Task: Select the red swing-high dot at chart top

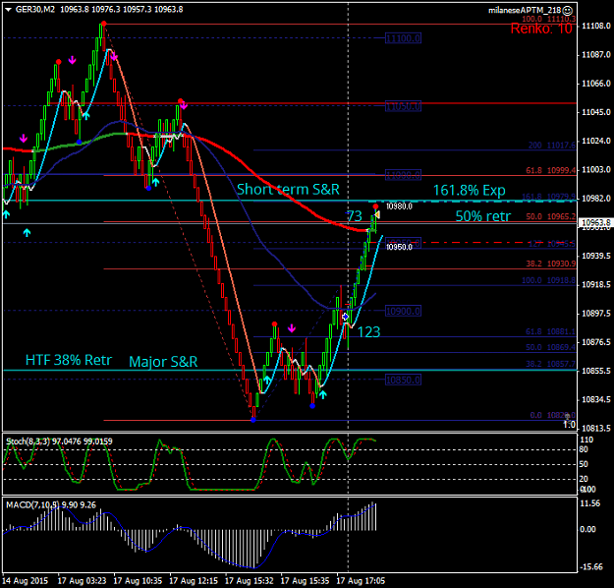Action: tap(103, 24)
